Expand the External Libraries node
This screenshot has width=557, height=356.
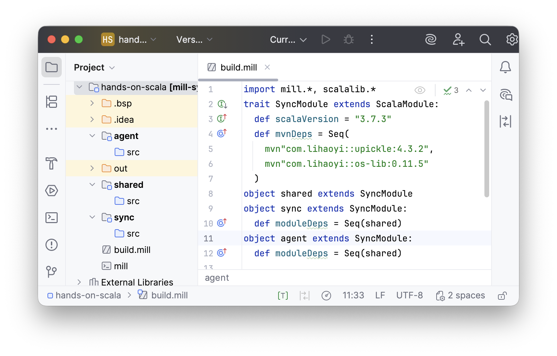(x=79, y=282)
